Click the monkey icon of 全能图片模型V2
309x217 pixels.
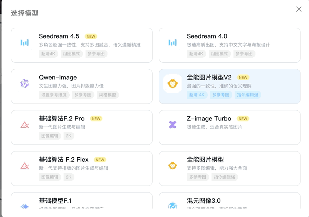[173, 83]
